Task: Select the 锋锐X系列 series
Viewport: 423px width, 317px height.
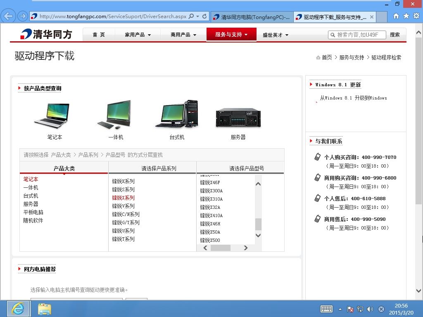Action: point(123,198)
